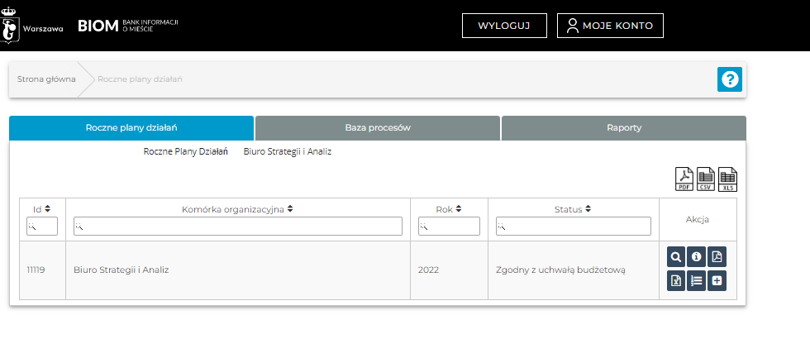Viewport: 810px width, 358px height.
Task: Export table to XLS
Action: [727, 179]
